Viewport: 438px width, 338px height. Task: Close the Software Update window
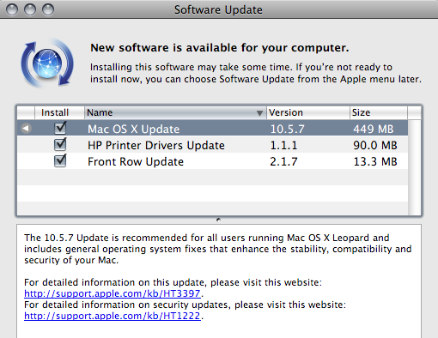click(x=12, y=9)
